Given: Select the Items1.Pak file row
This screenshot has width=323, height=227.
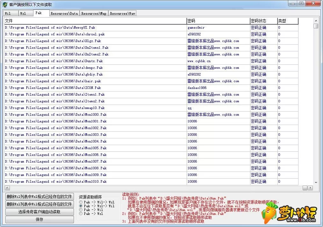Looking at the screenshot, I should tap(151, 94).
